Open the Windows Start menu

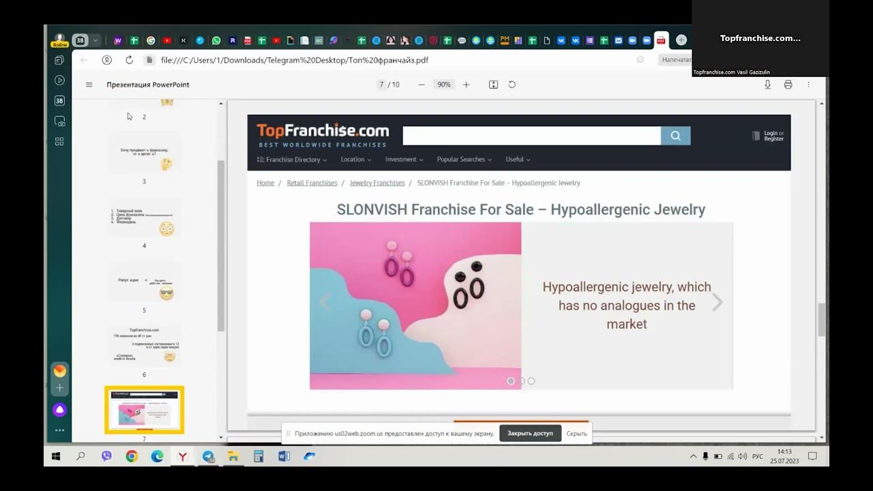(x=56, y=456)
